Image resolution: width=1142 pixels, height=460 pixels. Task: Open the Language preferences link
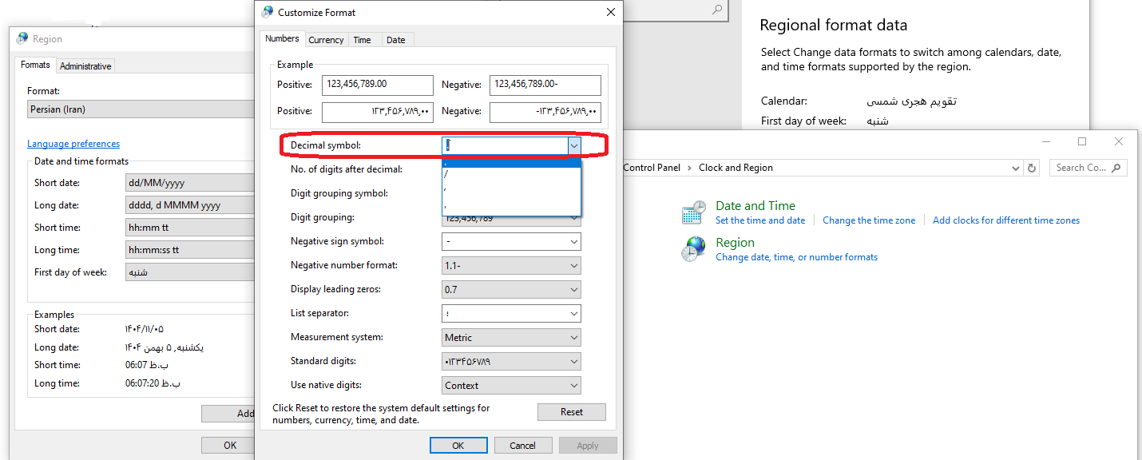(x=73, y=144)
